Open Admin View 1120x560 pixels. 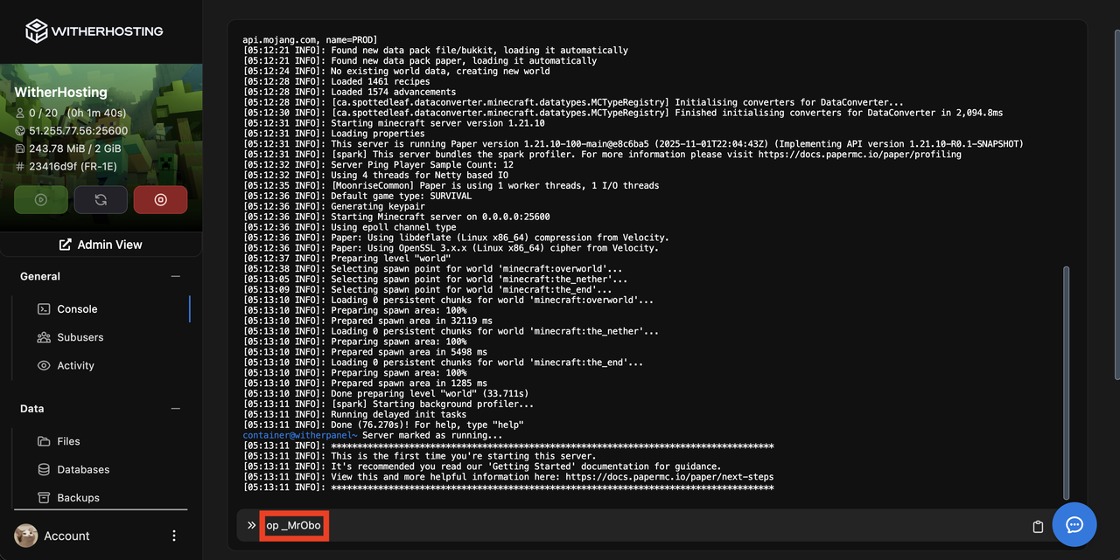(x=101, y=245)
